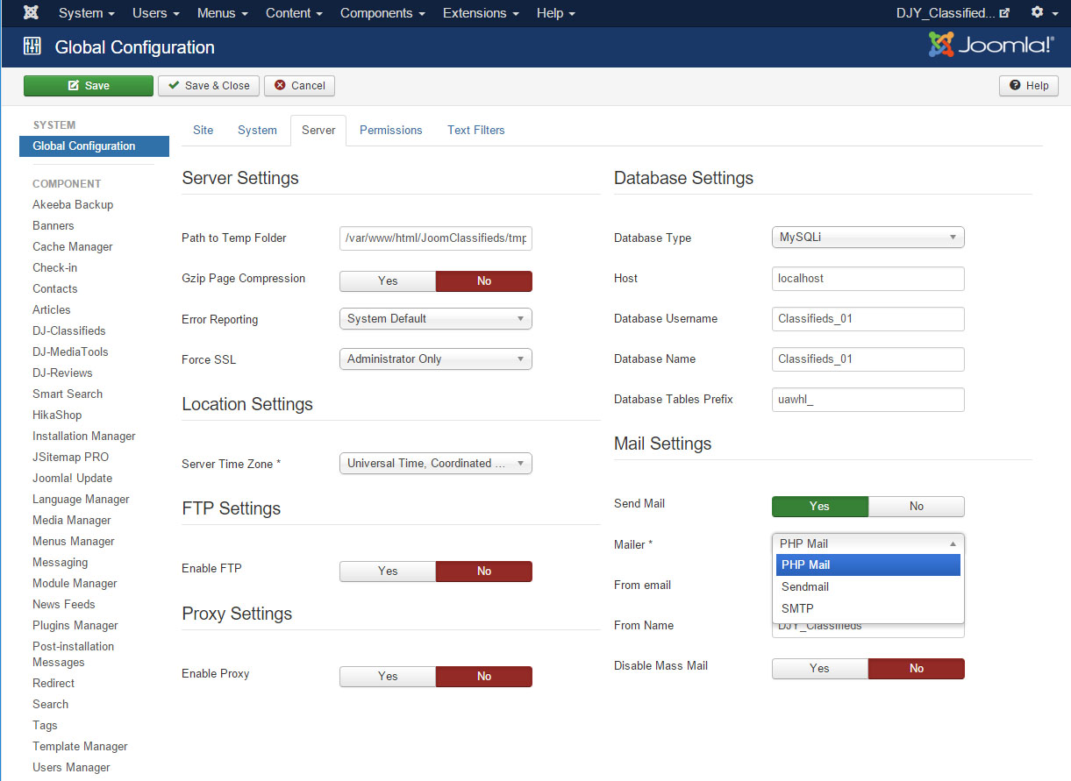Click Save & Close button
The width and height of the screenshot is (1071, 781).
tap(209, 86)
